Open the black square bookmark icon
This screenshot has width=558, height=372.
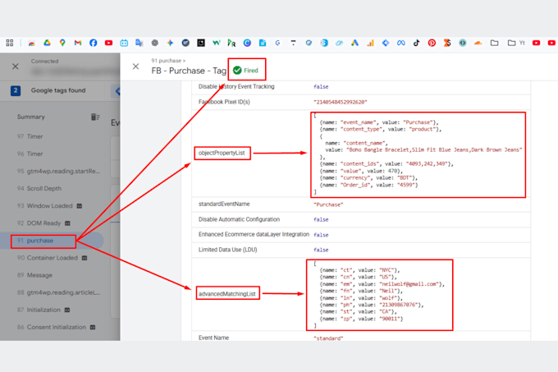click(201, 43)
